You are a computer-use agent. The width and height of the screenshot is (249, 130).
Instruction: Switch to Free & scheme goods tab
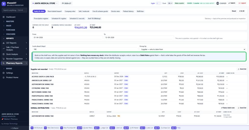click(x=100, y=11)
